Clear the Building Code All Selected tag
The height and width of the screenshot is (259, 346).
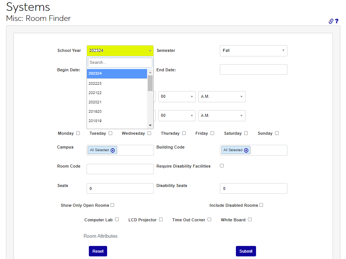click(246, 150)
